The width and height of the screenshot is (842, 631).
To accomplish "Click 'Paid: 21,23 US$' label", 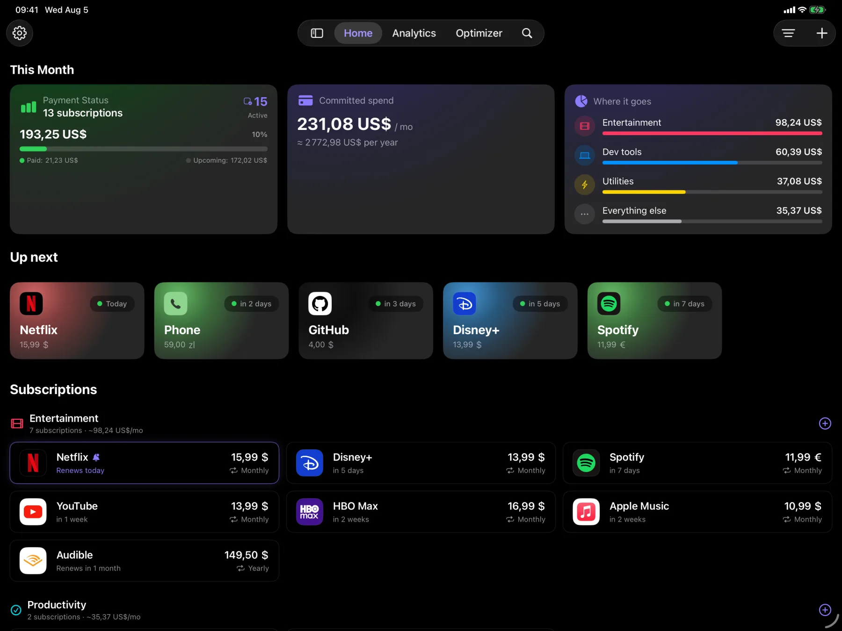I will [x=52, y=160].
